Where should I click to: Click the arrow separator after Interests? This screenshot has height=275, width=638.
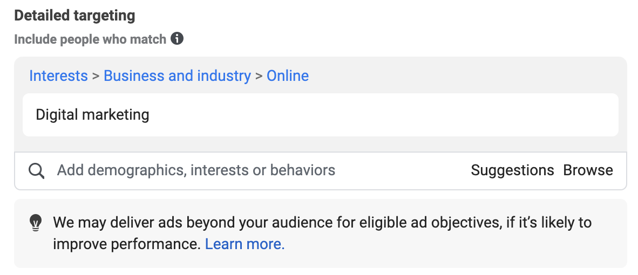96,77
